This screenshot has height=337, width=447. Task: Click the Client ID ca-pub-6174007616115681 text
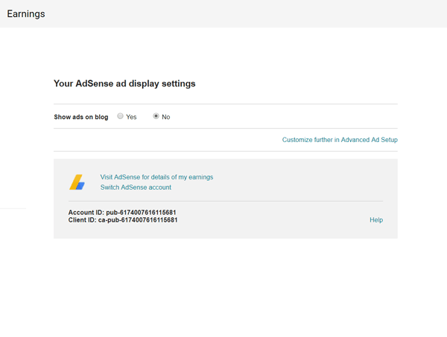pos(123,220)
